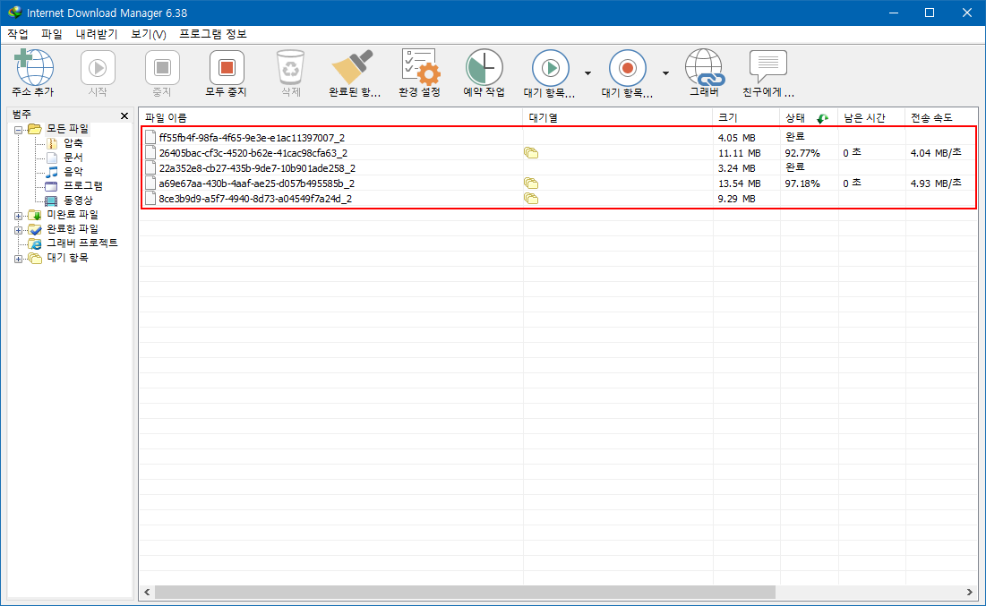Open the 보기(V) menu
The width and height of the screenshot is (986, 606).
click(x=149, y=34)
